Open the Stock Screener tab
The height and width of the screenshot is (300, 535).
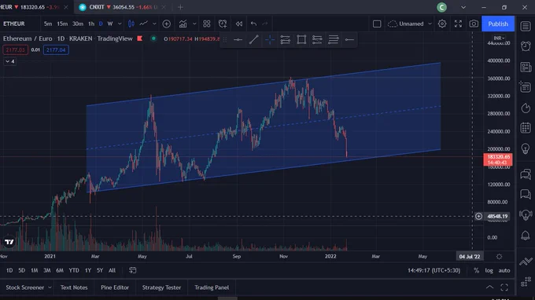click(x=25, y=287)
